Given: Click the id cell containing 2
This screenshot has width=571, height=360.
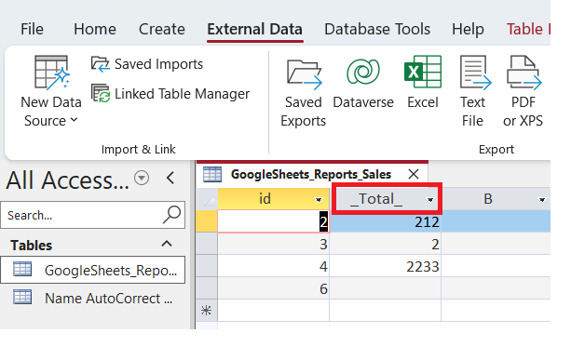Looking at the screenshot, I should 274,221.
